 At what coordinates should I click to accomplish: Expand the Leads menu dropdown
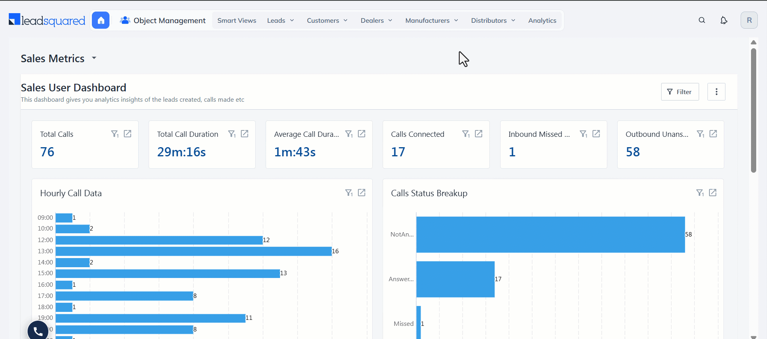280,20
